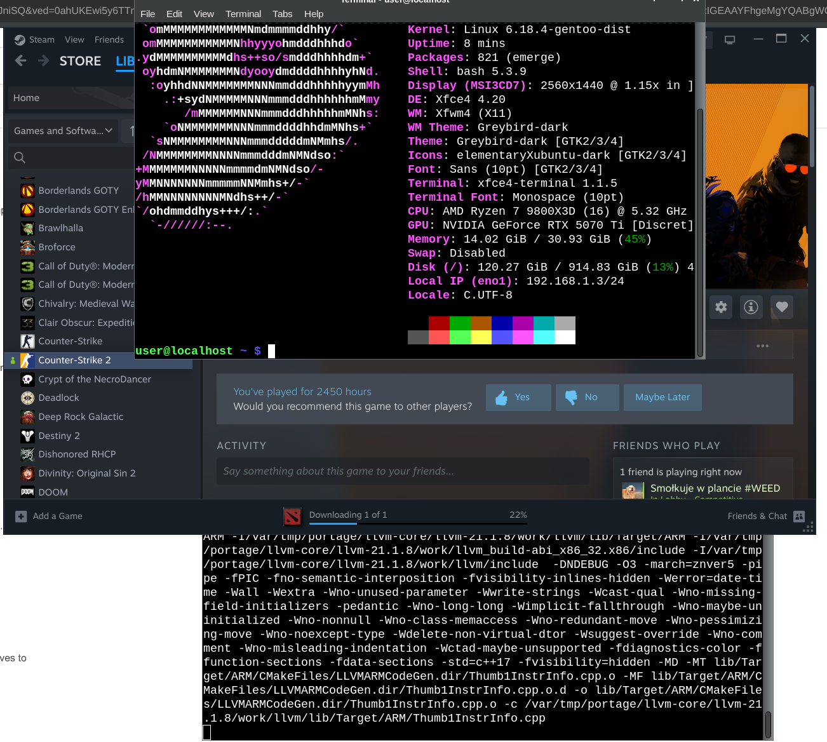
Task: Click the library search magnifier icon
Action: click(20, 158)
